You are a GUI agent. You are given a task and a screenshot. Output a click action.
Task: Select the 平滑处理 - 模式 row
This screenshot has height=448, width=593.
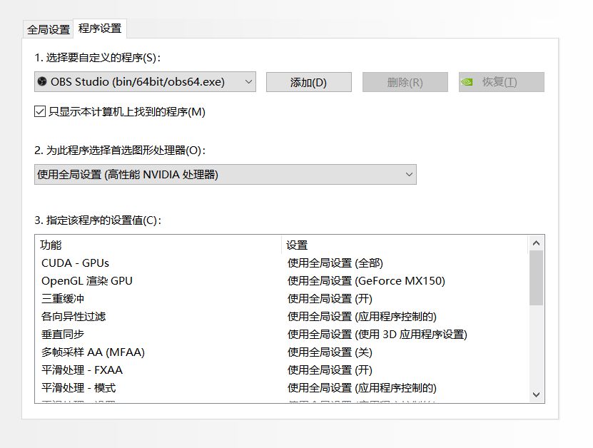click(282, 387)
